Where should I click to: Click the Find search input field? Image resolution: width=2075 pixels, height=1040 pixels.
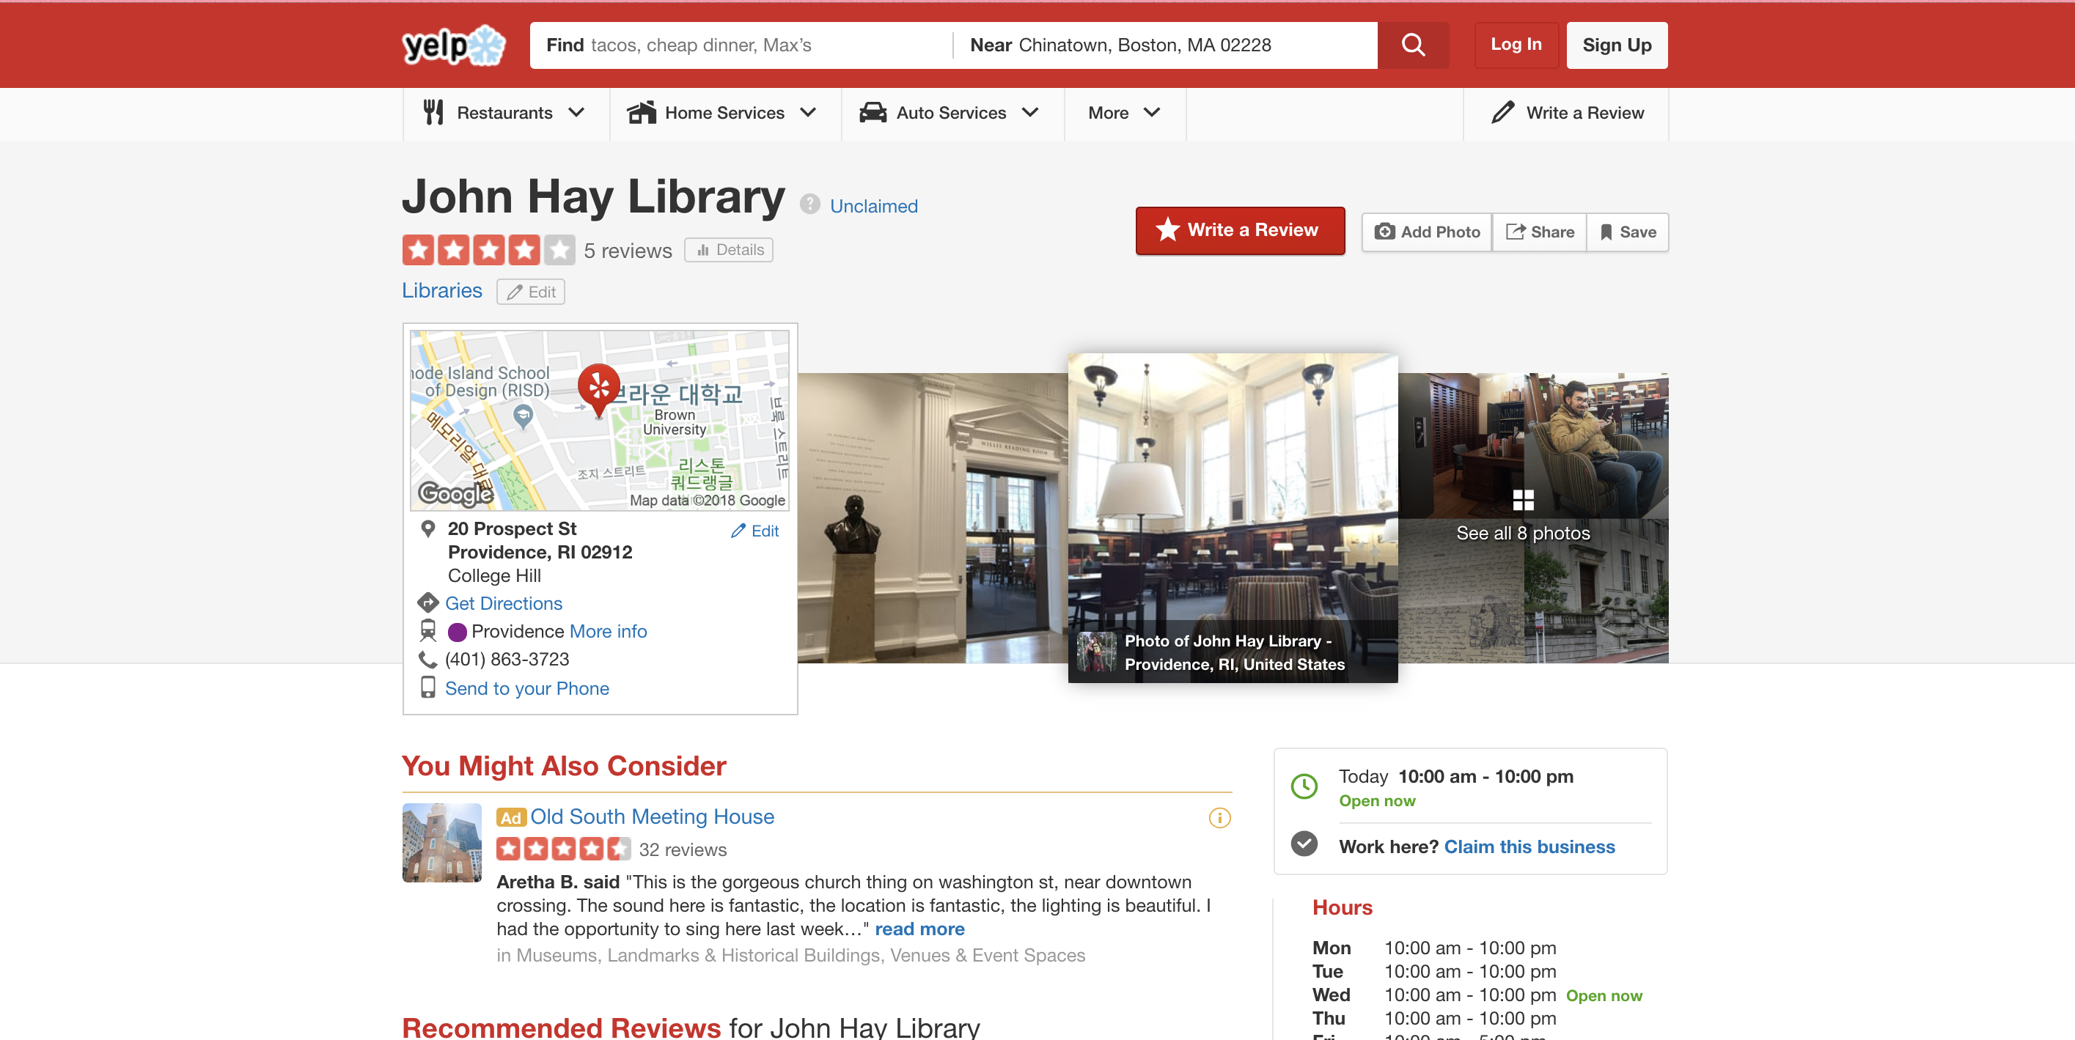tap(741, 45)
